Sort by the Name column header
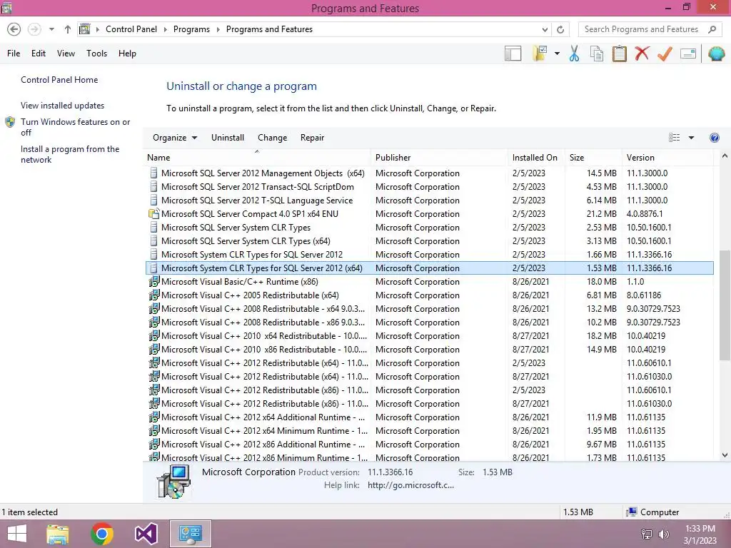The height and width of the screenshot is (548, 731). [257, 158]
